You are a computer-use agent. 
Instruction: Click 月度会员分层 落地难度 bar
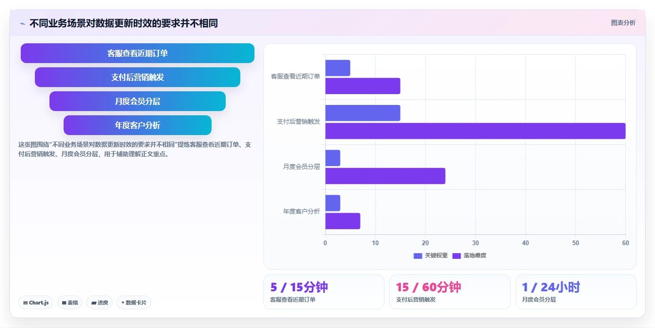(x=385, y=176)
